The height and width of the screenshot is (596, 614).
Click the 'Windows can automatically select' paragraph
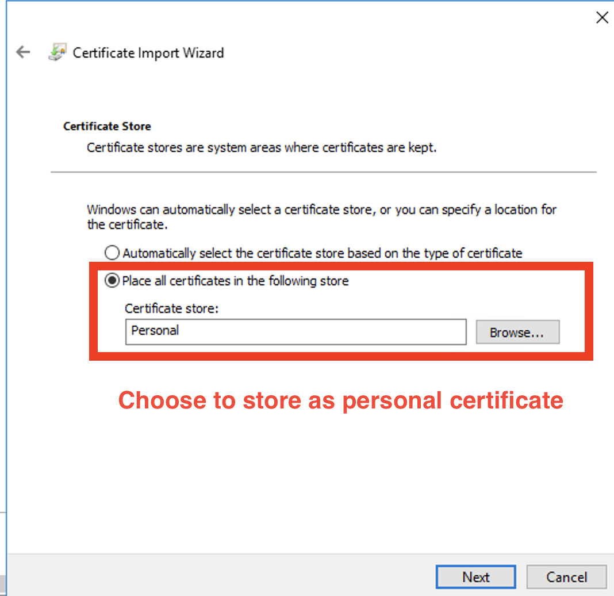pos(321,217)
